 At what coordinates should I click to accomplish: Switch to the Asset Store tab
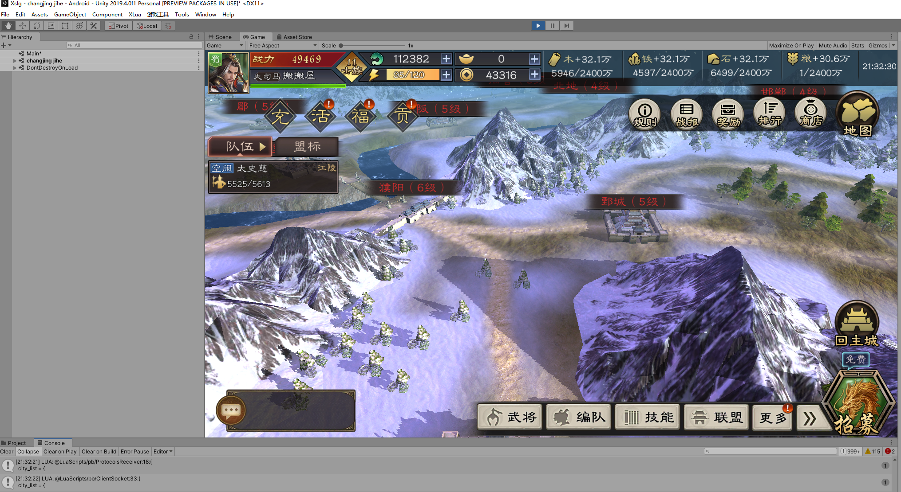294,37
